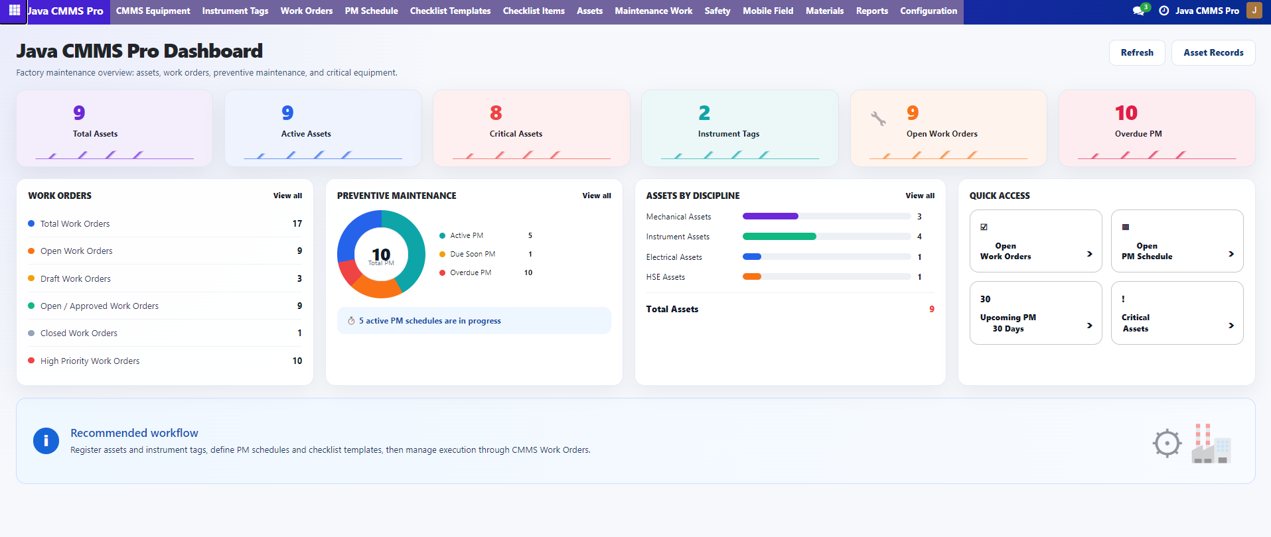Click the Java CMMS Pro app title
Image resolution: width=1271 pixels, height=537 pixels.
pyautogui.click(x=65, y=11)
